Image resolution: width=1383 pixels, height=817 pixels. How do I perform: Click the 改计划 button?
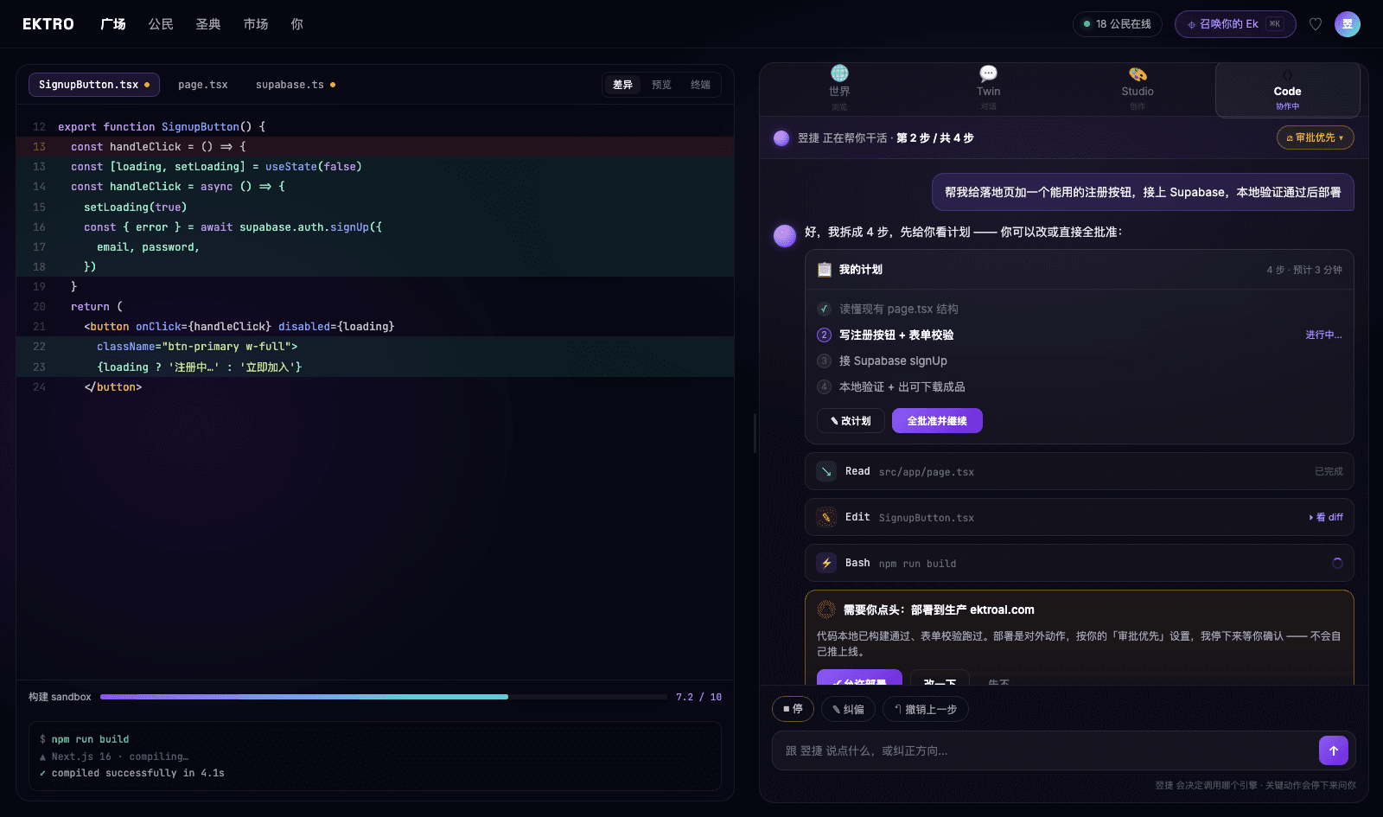pyautogui.click(x=851, y=421)
